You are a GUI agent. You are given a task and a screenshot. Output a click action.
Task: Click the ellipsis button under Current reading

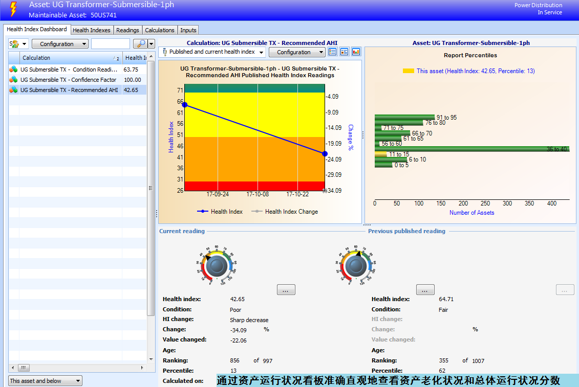(x=286, y=290)
